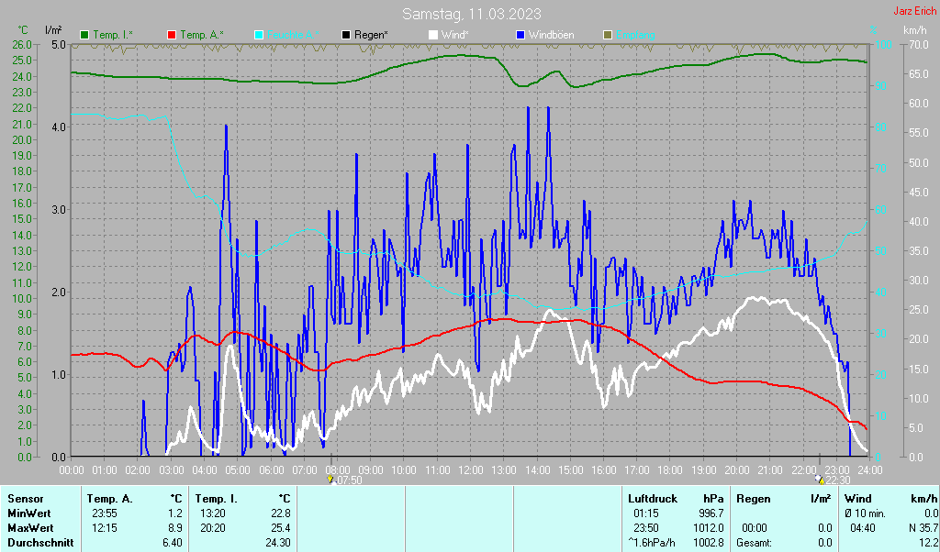Select the cyan humidity legend square
This screenshot has width=940, height=552.
tap(258, 35)
